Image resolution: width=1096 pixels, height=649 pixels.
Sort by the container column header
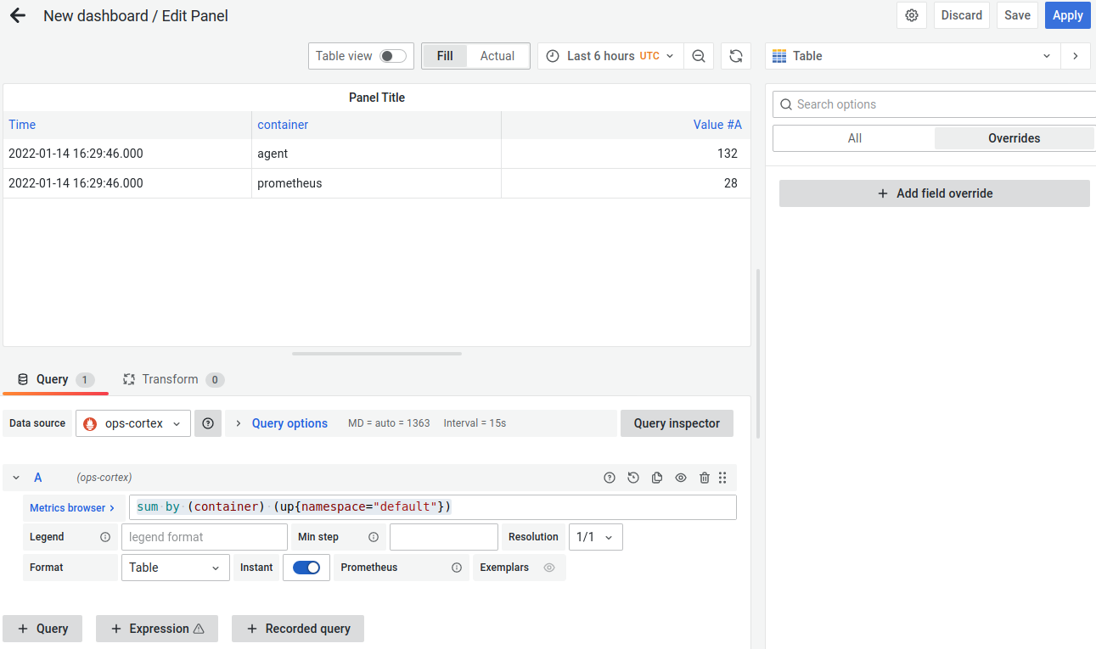283,125
